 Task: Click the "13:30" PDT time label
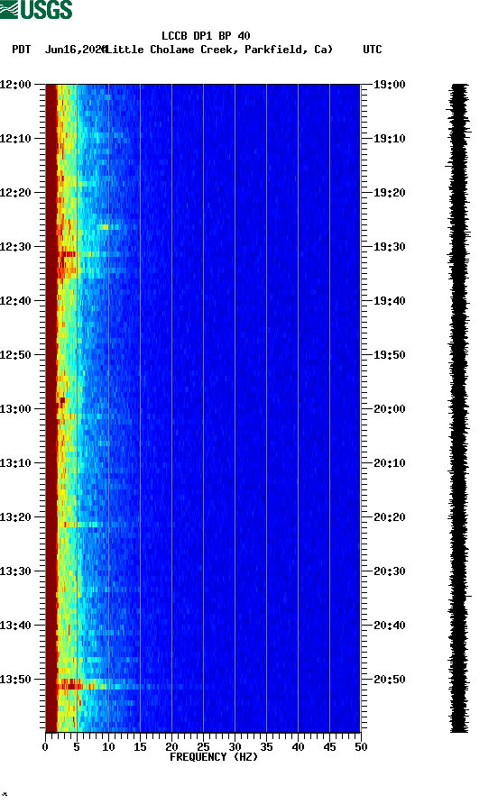(x=15, y=571)
